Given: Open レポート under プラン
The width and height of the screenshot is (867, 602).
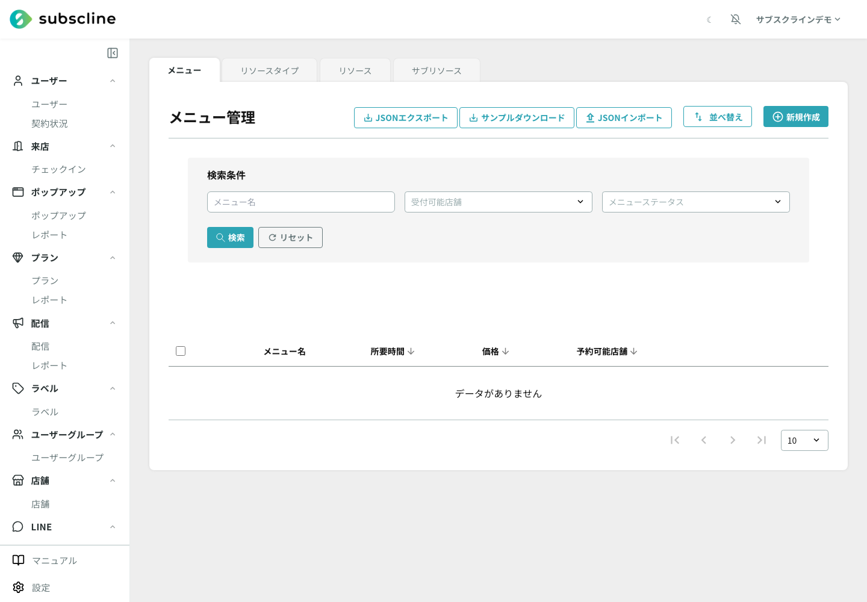Looking at the screenshot, I should click(x=49, y=300).
